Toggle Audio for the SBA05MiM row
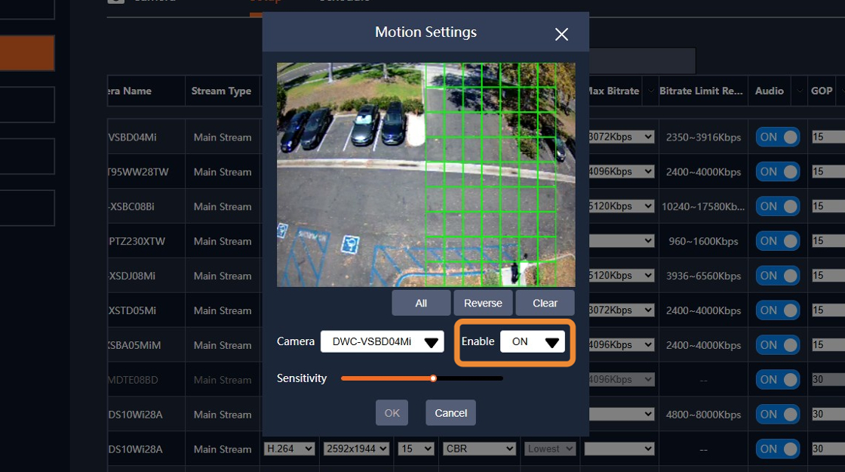Viewport: 845px width, 472px height. coord(778,344)
